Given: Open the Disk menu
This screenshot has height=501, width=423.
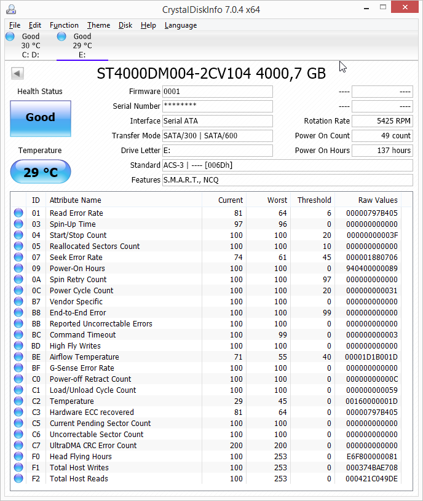Looking at the screenshot, I should (x=125, y=25).
